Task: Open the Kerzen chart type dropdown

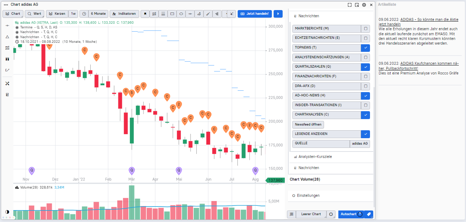Action: [57, 14]
